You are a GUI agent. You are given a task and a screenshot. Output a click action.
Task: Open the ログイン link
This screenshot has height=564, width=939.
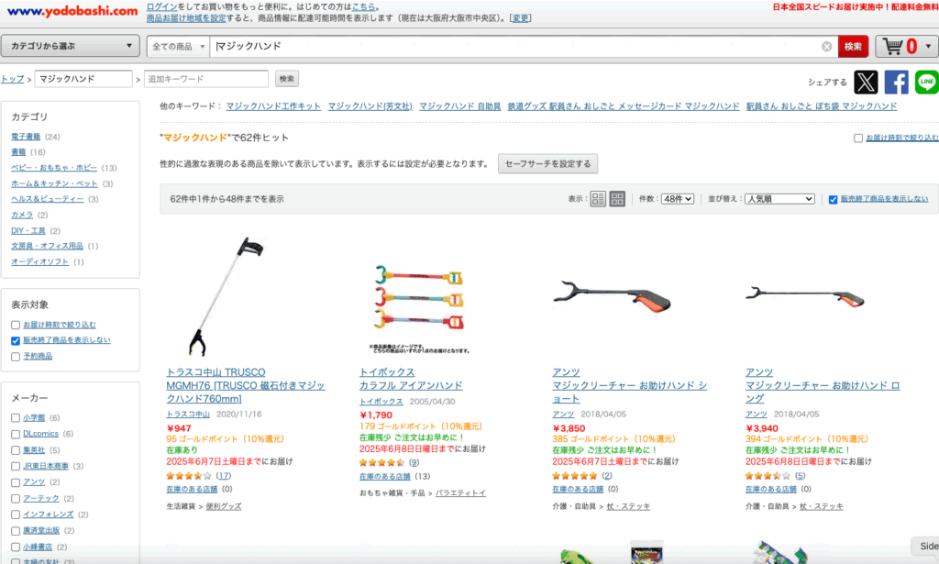tap(161, 6)
